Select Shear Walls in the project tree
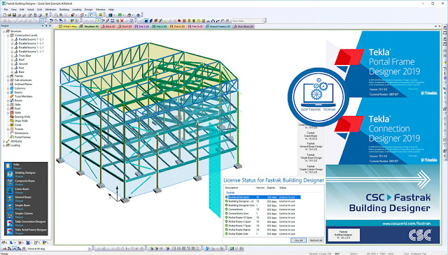448x255 pixels. click(21, 121)
